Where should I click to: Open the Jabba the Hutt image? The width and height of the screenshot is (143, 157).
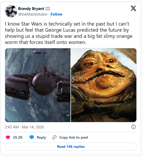pos(104,85)
